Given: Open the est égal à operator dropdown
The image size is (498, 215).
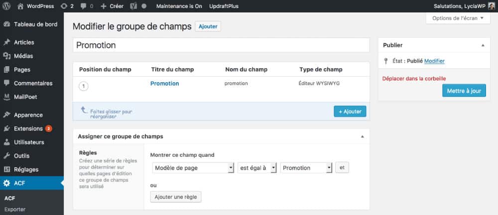Looking at the screenshot, I should click(x=257, y=168).
